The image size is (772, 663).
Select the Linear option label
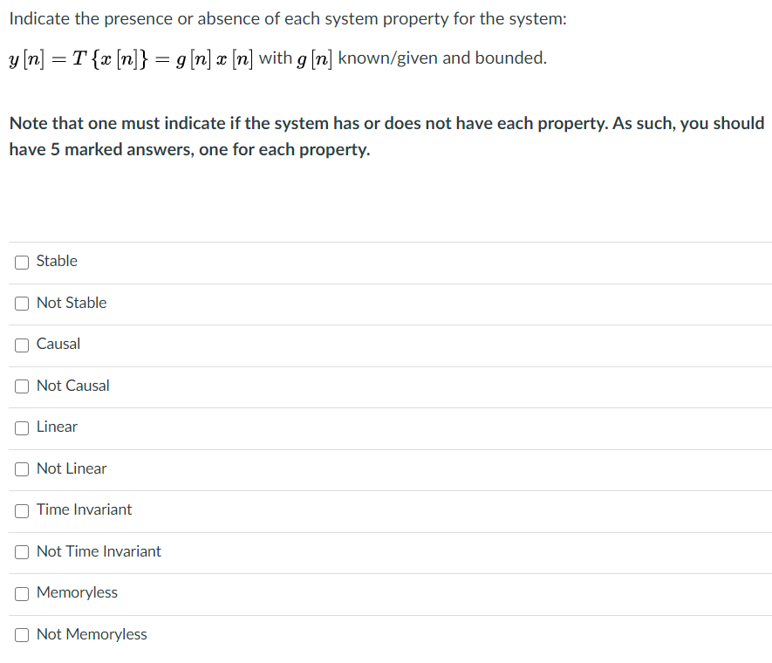coord(56,427)
